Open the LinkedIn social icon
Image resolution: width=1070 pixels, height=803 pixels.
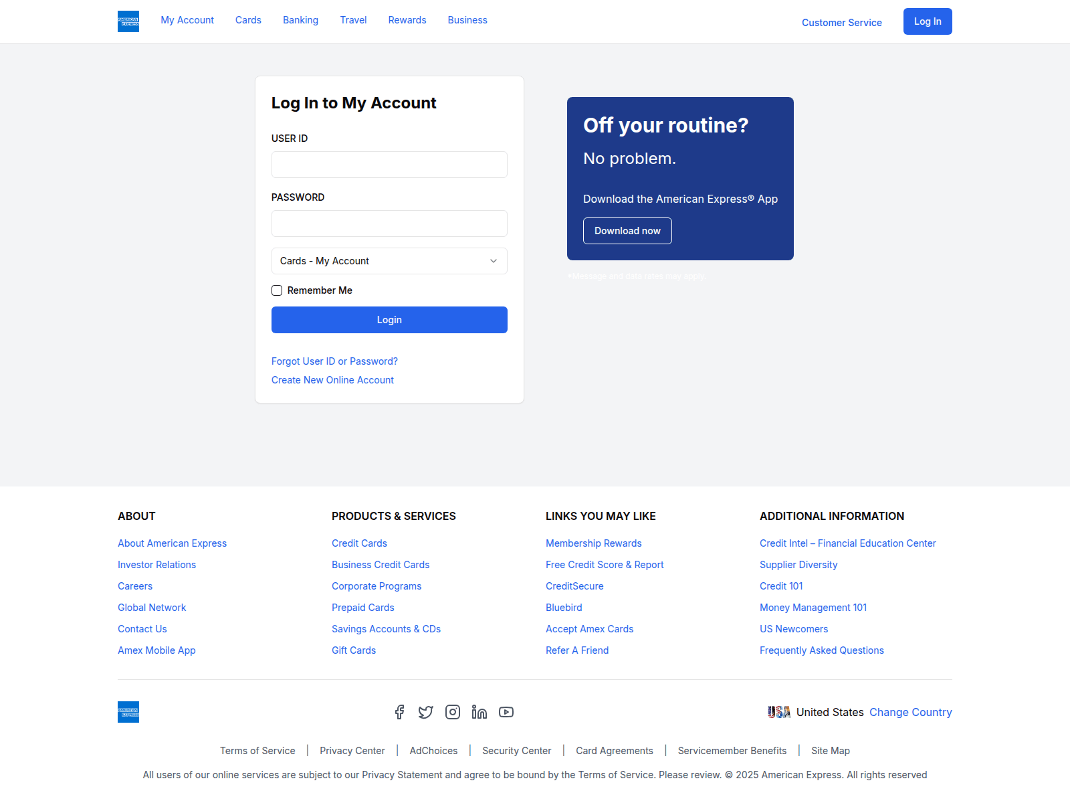click(479, 712)
